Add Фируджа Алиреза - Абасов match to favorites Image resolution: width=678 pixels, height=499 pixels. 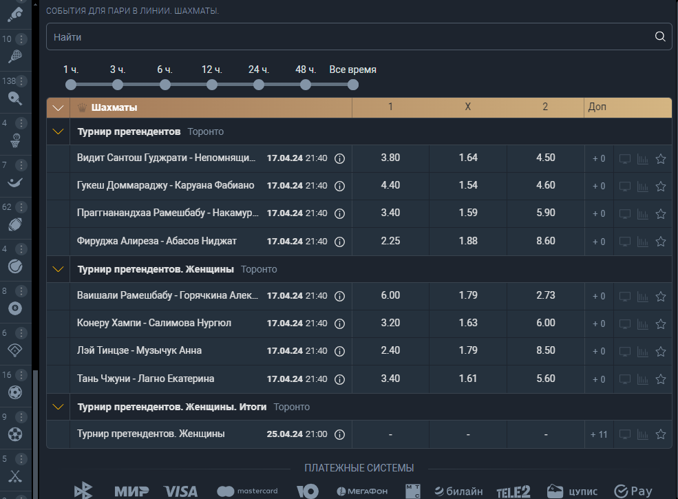tap(660, 242)
